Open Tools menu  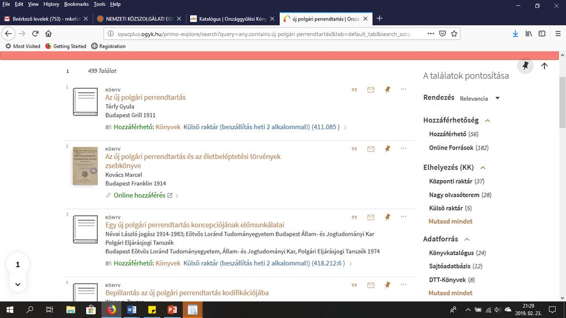point(99,4)
